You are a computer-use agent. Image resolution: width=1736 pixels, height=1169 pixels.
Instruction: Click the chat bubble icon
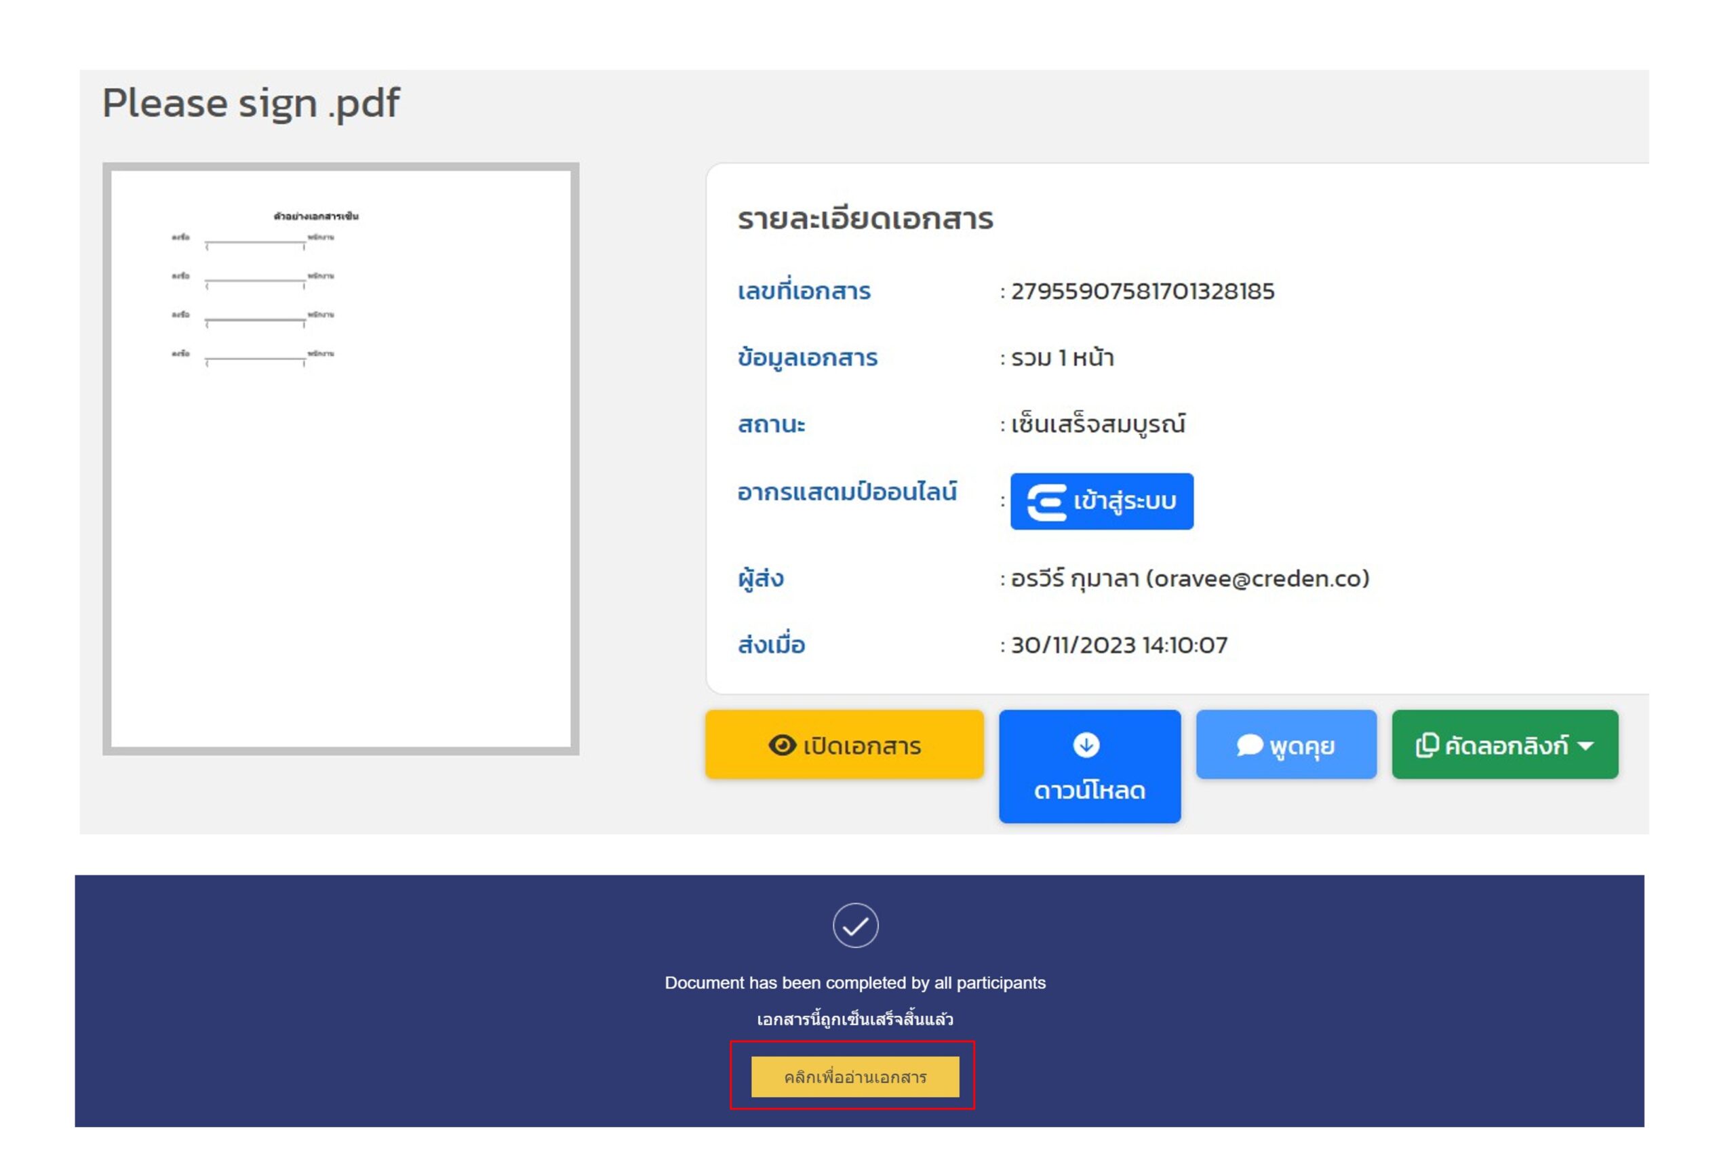tap(1248, 745)
